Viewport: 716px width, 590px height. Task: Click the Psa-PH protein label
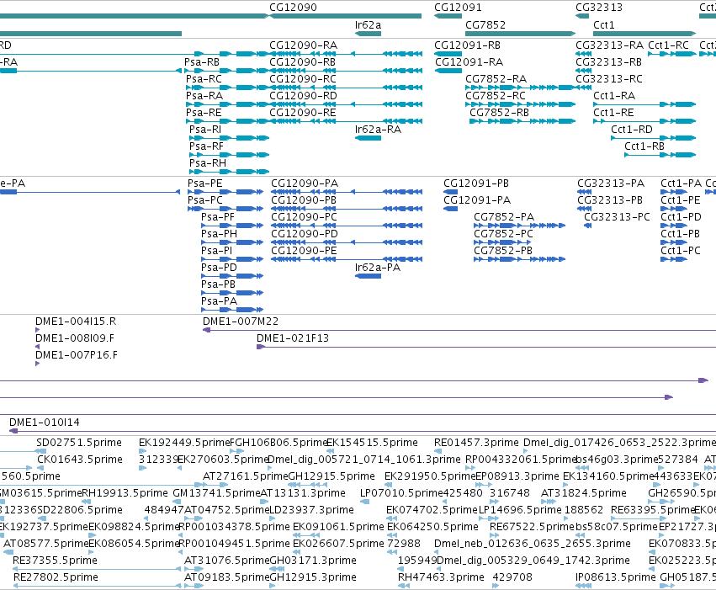(x=220, y=234)
